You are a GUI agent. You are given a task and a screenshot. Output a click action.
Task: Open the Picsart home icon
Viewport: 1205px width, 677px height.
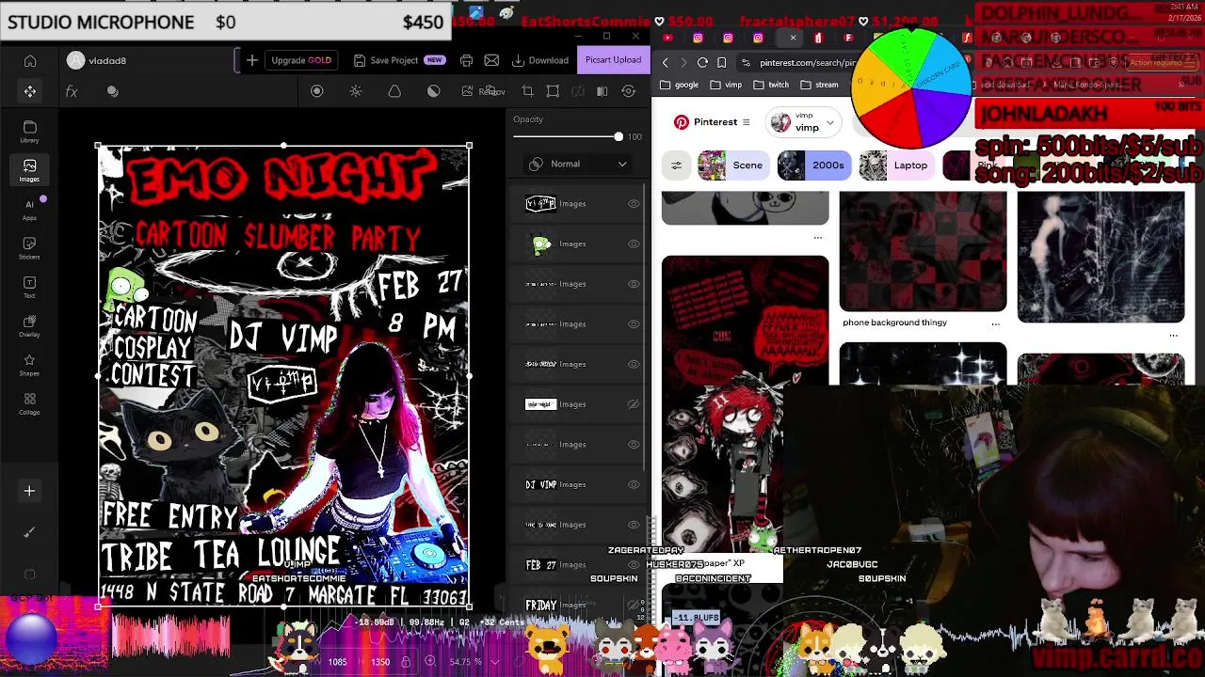click(x=30, y=61)
